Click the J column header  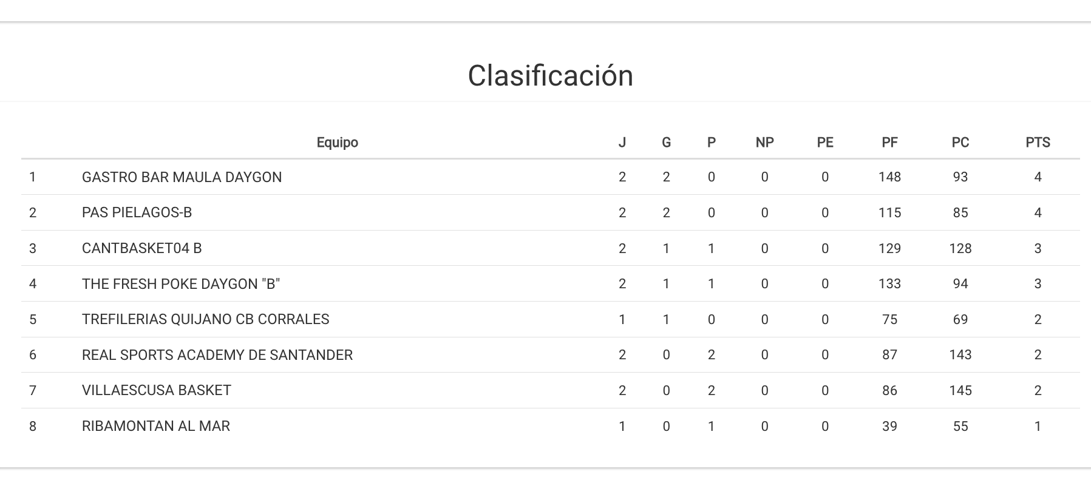click(622, 143)
